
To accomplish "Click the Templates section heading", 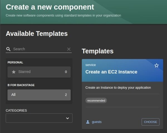I will [98, 51].
